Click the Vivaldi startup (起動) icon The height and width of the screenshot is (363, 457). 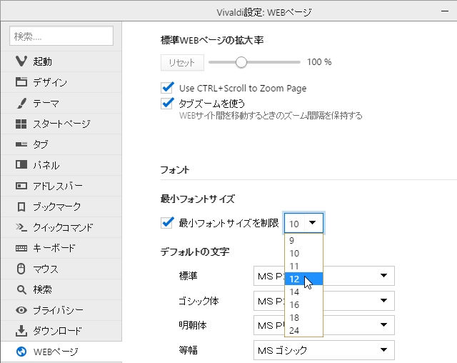point(21,61)
